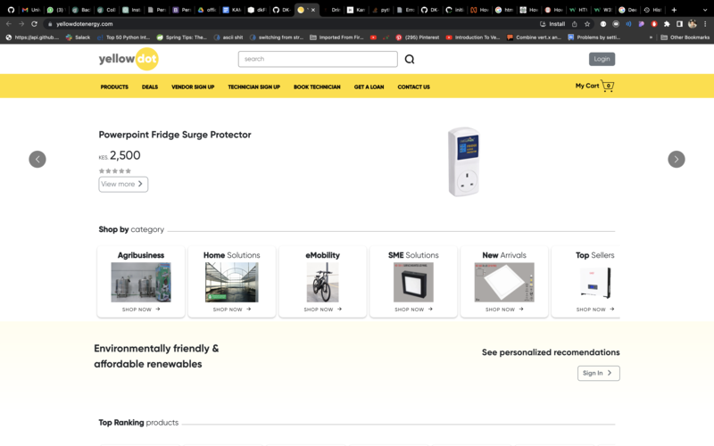The image size is (714, 446).
Task: Click the yellow dot logo
Action: pos(128,60)
